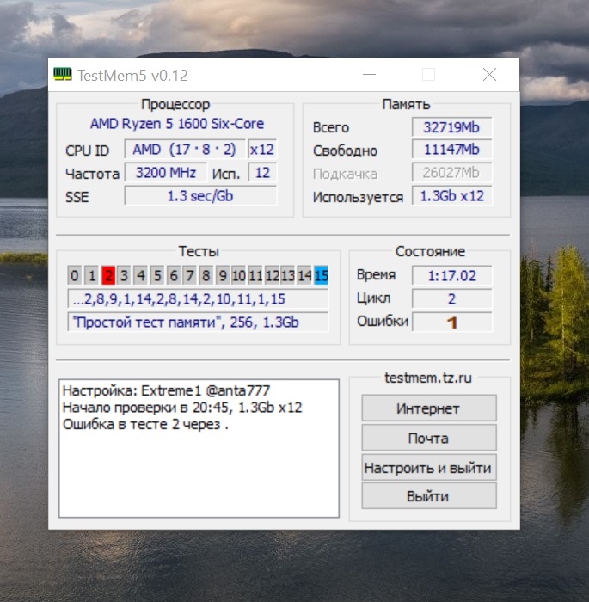Select test box number 3
Viewport: 589px width, 602px height.
[x=124, y=275]
